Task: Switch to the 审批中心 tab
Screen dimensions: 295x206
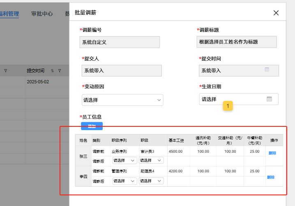Action: pyautogui.click(x=42, y=14)
